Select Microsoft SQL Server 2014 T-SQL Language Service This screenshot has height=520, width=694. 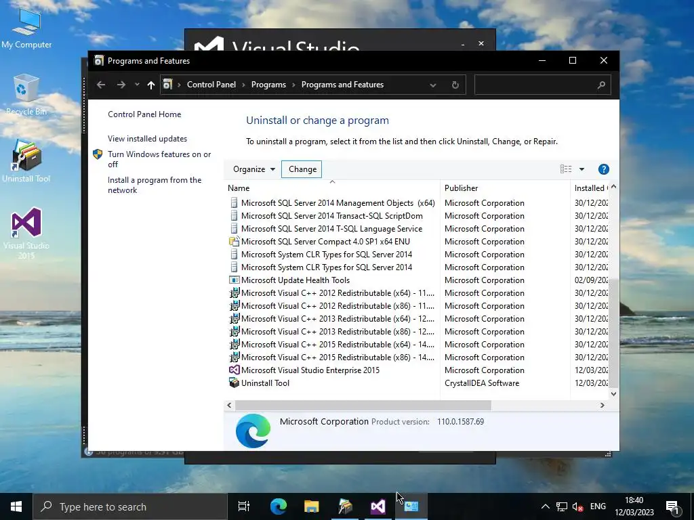(x=331, y=229)
